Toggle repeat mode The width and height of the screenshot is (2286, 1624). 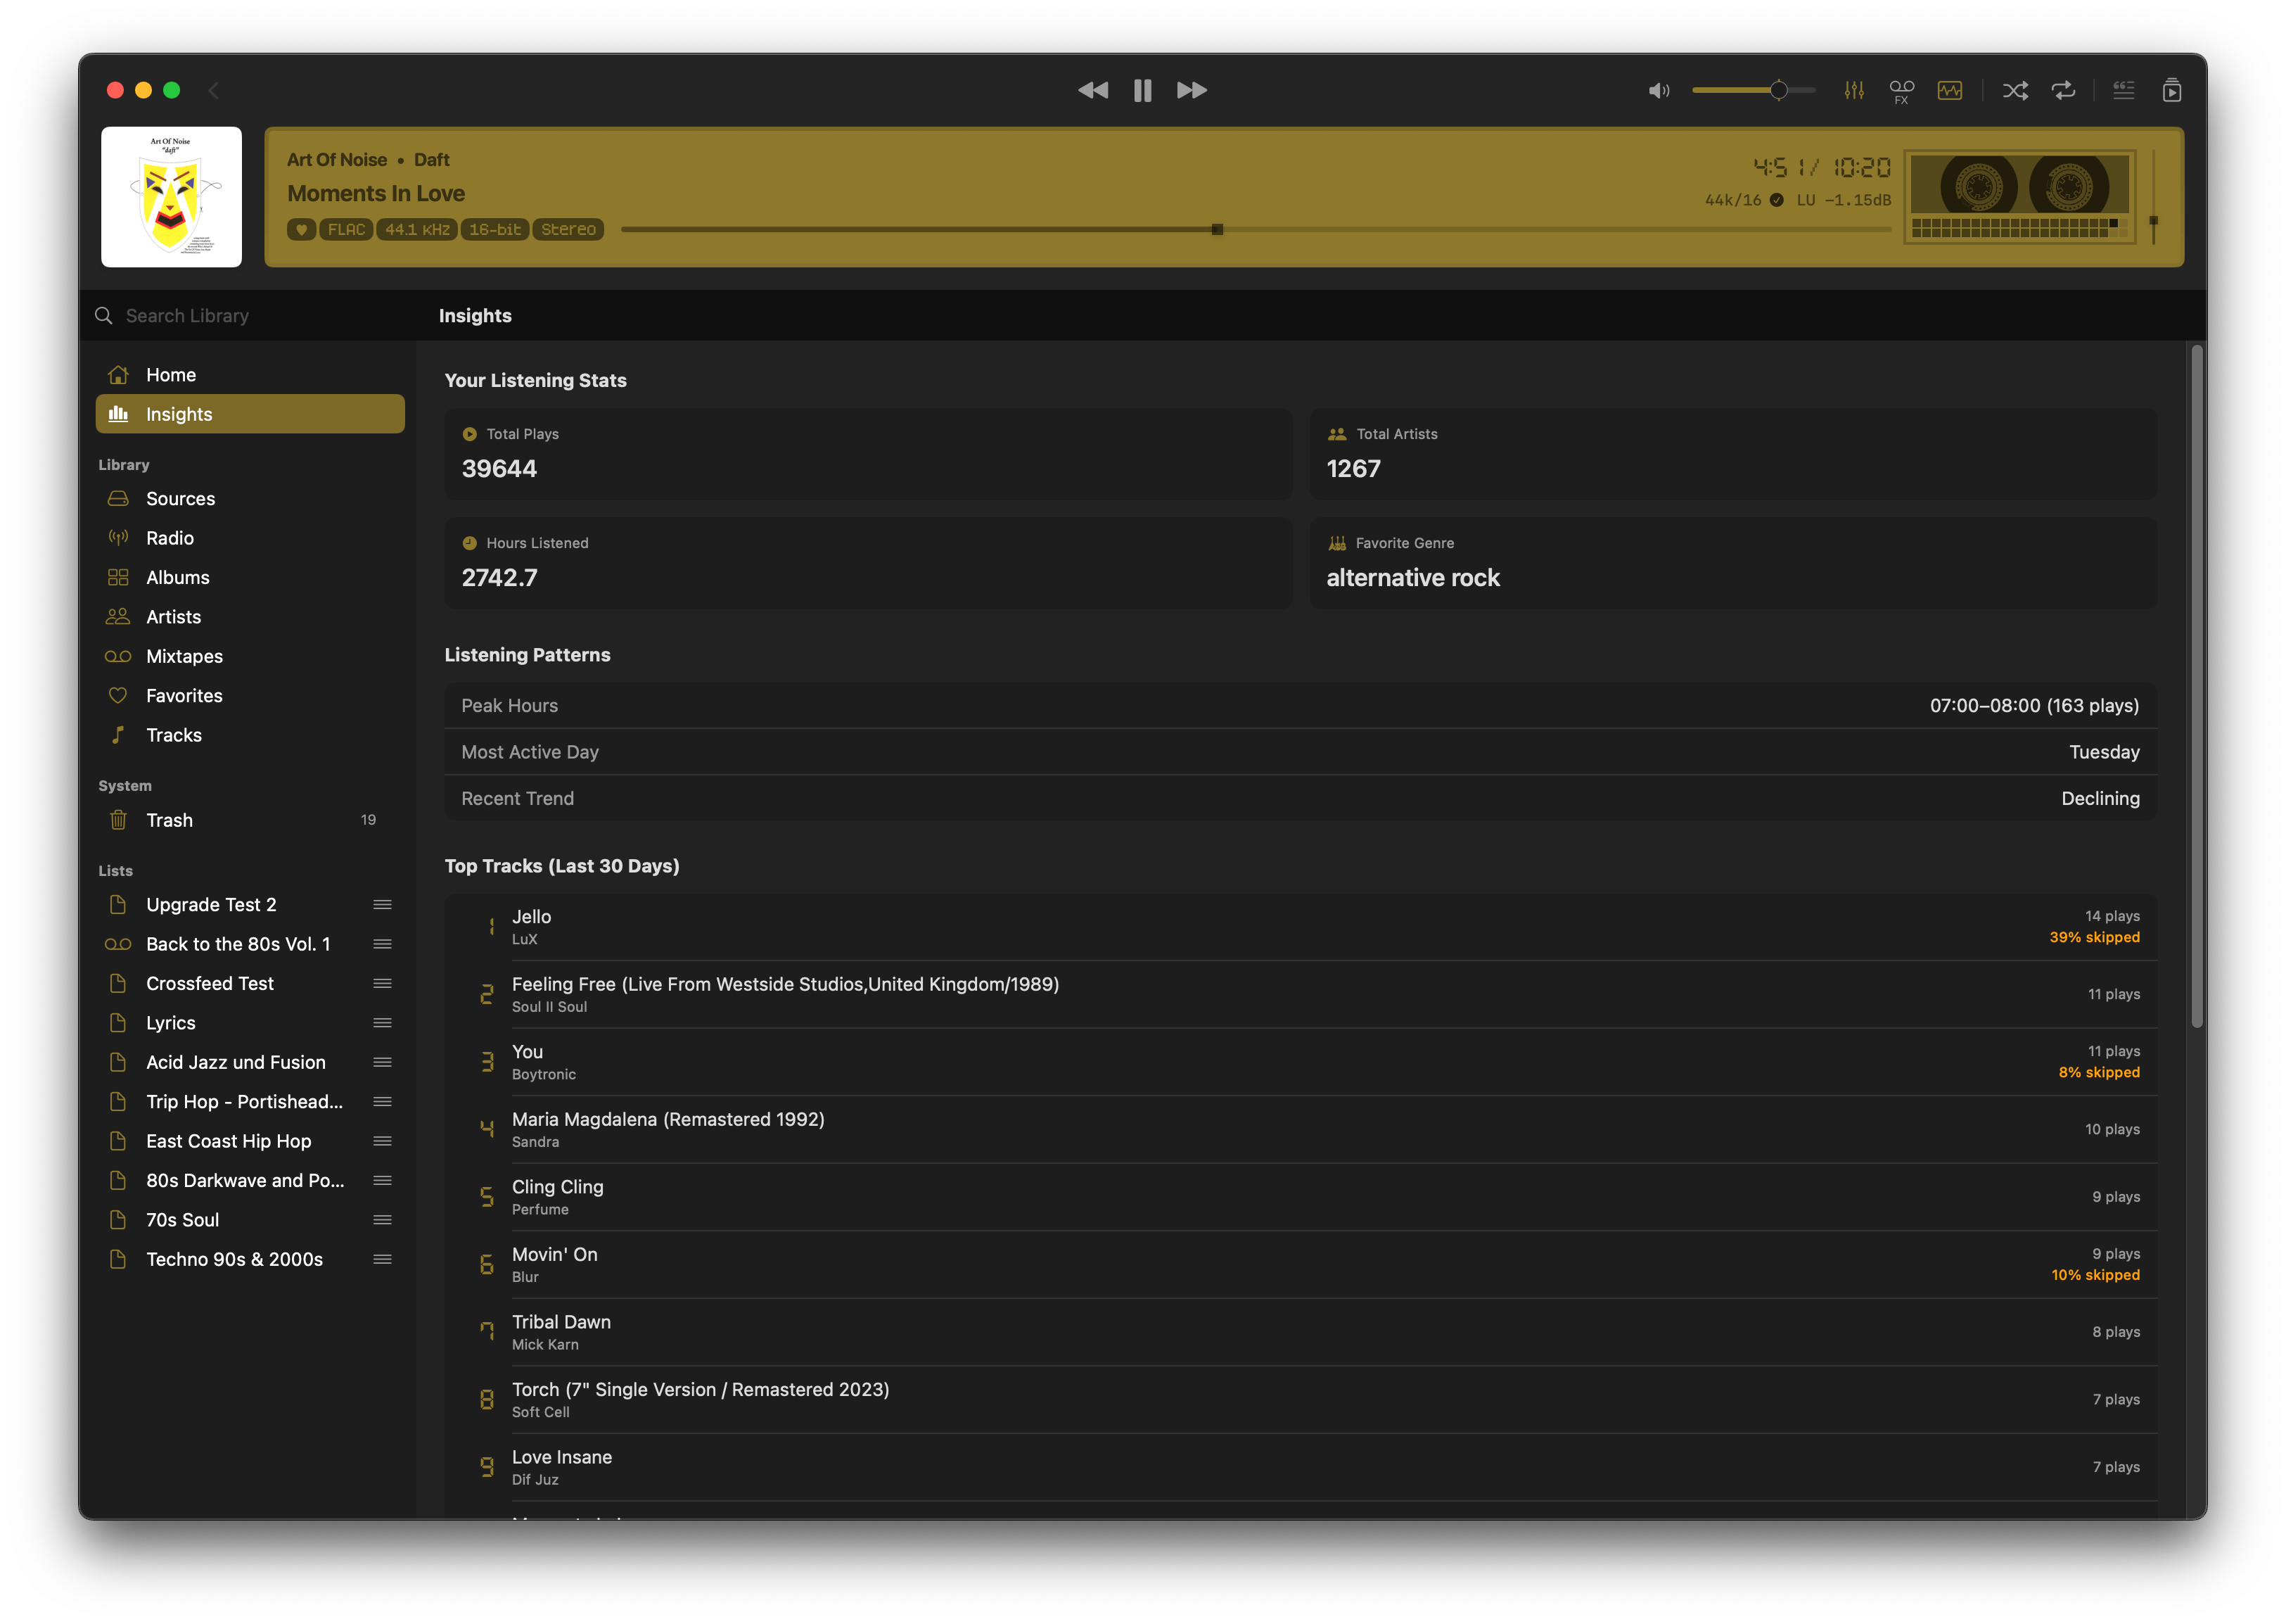[2063, 91]
